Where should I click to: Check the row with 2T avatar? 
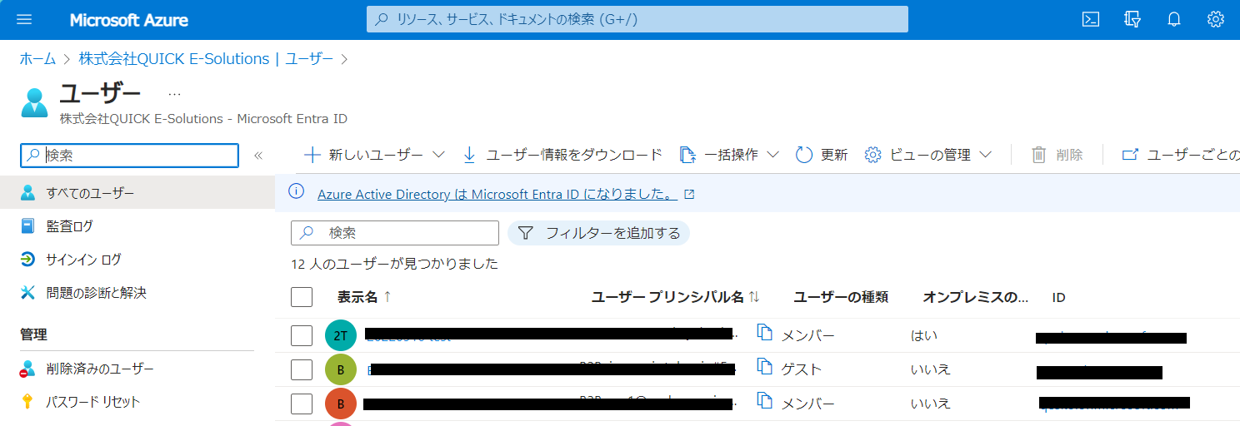click(x=302, y=335)
